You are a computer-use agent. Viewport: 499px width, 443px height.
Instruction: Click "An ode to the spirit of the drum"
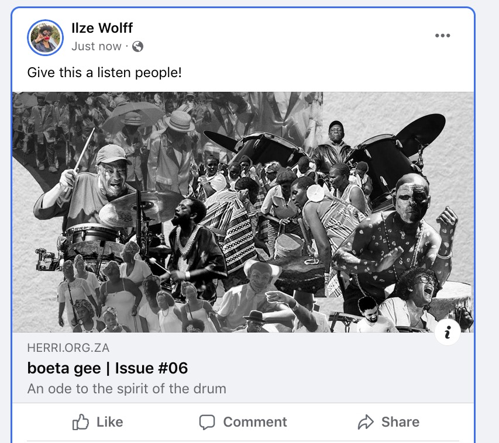(x=126, y=389)
